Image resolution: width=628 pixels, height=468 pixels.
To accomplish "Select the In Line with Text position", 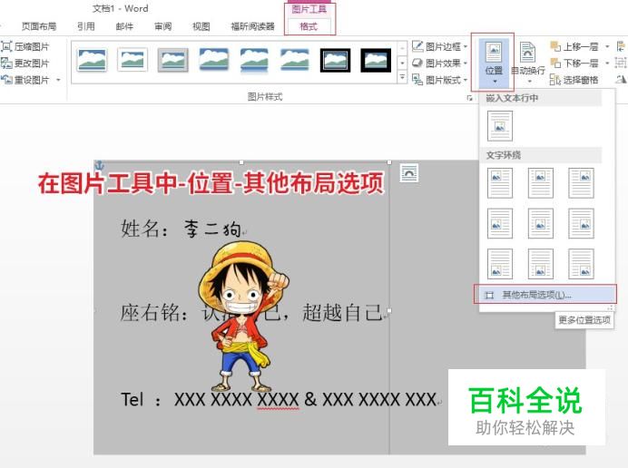I will 500,126.
